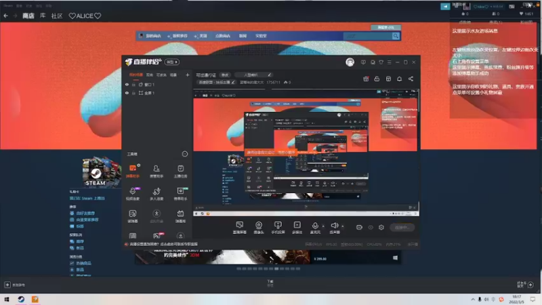This screenshot has width=542, height=305.
Task: Mute the 扬声器 speaker
Action: (334, 228)
